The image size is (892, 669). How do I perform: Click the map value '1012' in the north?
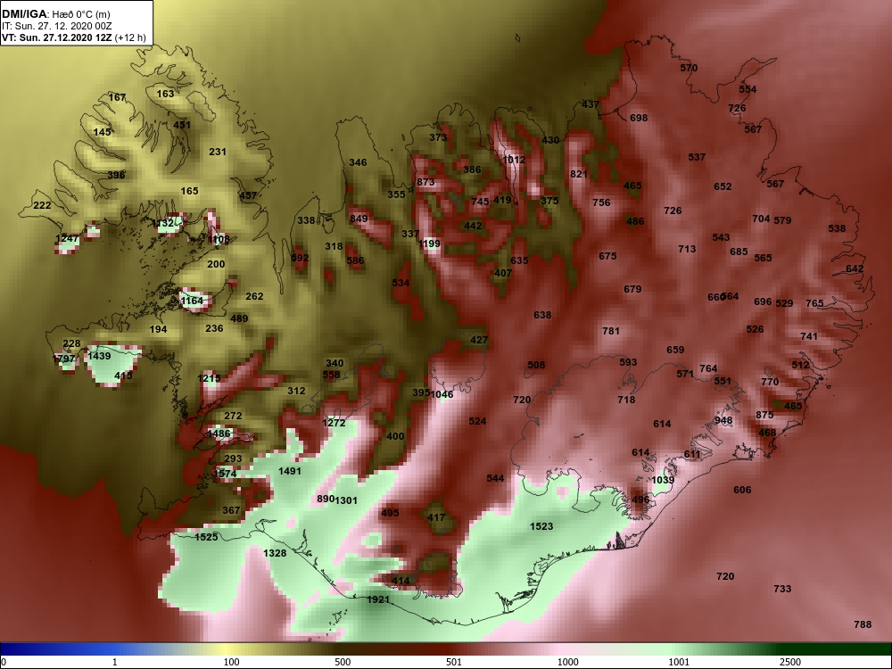click(515, 160)
